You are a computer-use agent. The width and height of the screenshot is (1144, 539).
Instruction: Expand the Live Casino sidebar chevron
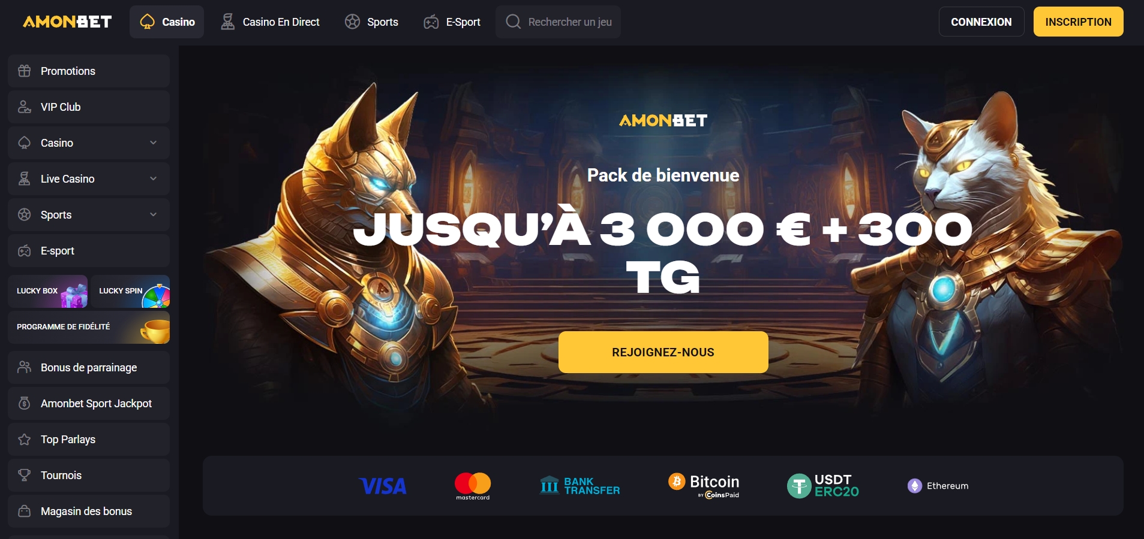click(x=153, y=178)
